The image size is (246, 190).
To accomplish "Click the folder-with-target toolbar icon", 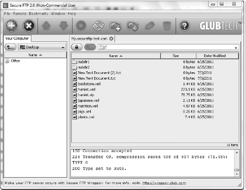I will (133, 26).
